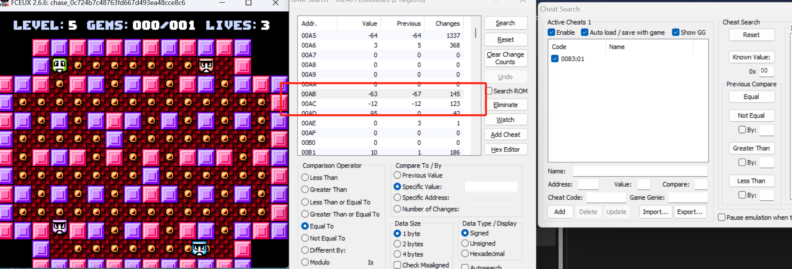792x269 pixels.
Task: Toggle the 0083:01 cheat checkbox
Action: [x=555, y=59]
